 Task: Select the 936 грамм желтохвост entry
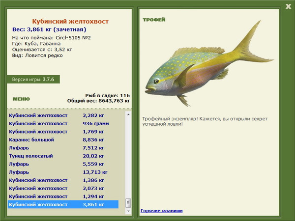pyautogui.click(x=63, y=123)
